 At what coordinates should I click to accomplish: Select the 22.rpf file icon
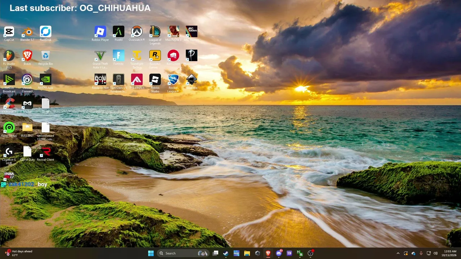pyautogui.click(x=45, y=106)
